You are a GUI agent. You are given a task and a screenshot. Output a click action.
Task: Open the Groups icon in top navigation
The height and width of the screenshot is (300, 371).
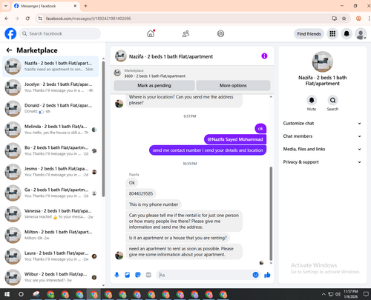pos(220,33)
